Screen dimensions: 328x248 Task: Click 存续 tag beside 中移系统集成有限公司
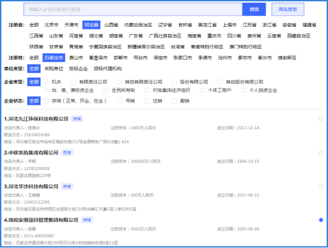67,153
